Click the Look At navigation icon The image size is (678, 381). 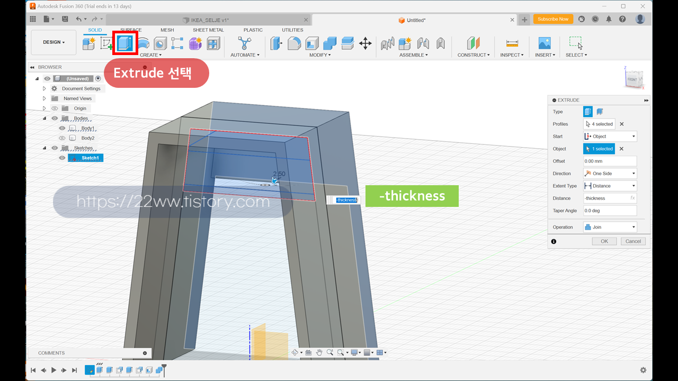(x=308, y=352)
